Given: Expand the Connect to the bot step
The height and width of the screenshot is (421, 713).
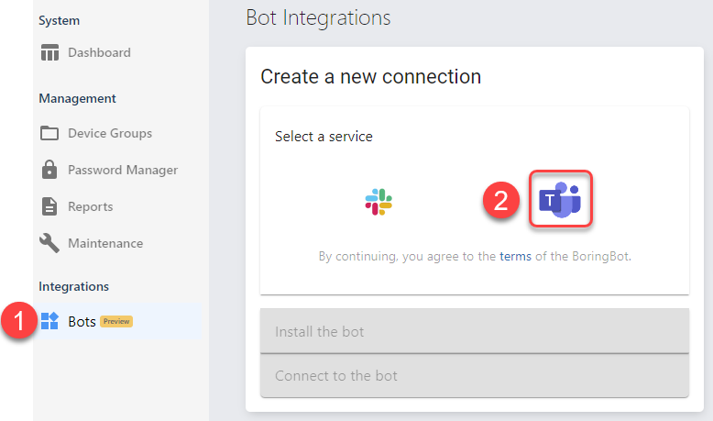Looking at the screenshot, I should [475, 375].
